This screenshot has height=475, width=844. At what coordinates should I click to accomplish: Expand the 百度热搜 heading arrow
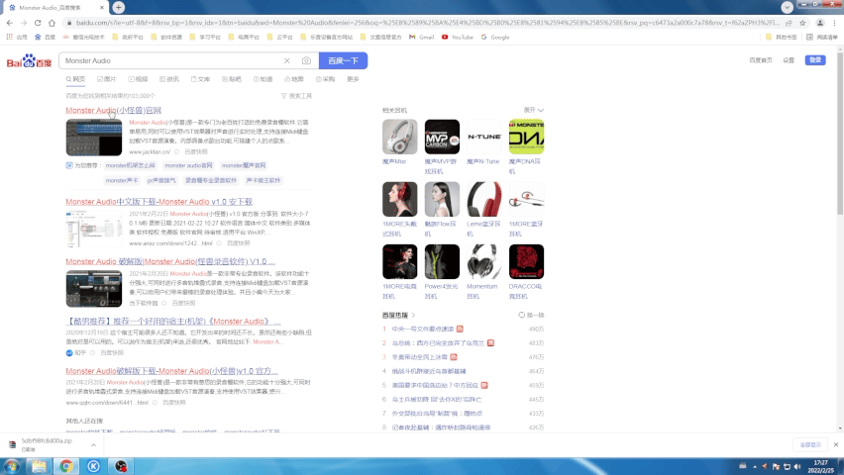[413, 316]
